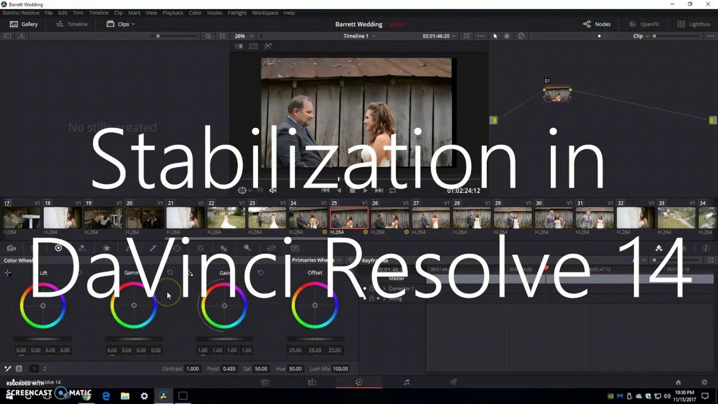
Task: Click the Contrast value 1.000 field
Action: click(x=192, y=369)
